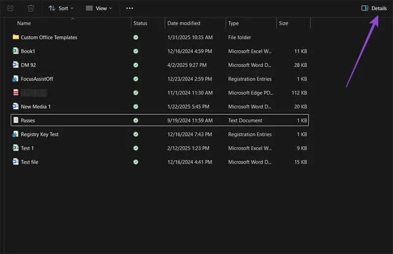
Task: Click the 28 KB size cell
Action: coord(301,65)
